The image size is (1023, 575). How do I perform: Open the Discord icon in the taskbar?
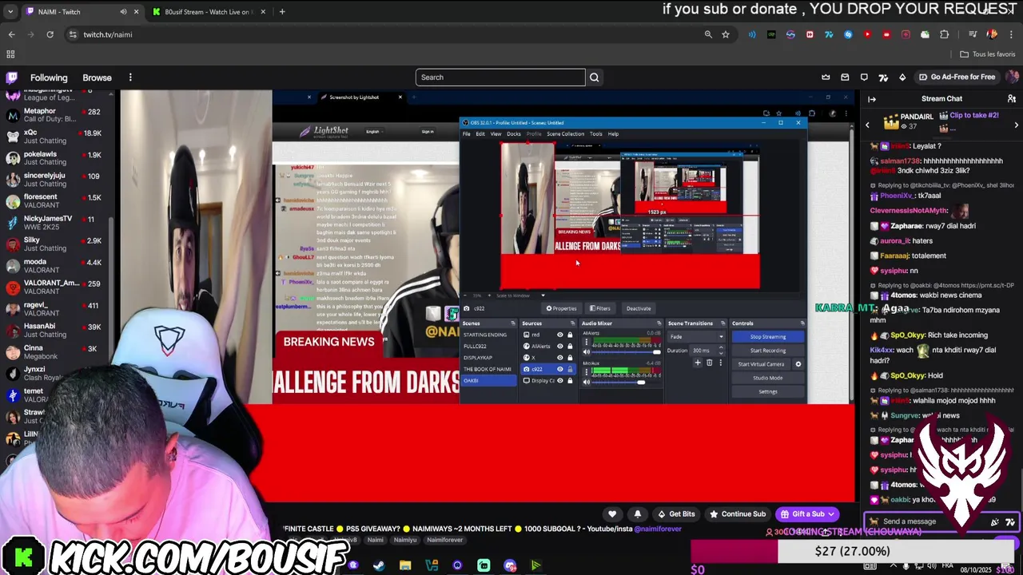point(510,565)
